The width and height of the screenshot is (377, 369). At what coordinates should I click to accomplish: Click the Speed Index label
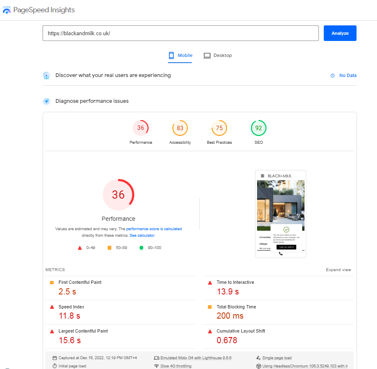click(71, 307)
